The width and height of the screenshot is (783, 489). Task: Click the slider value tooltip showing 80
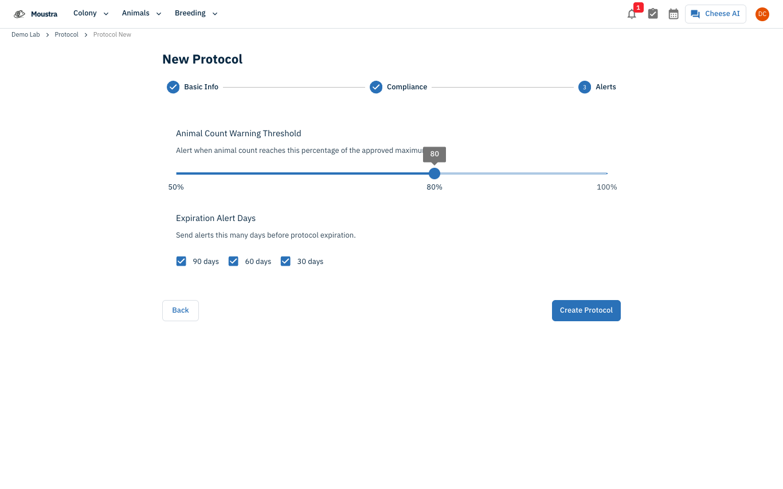click(x=434, y=154)
